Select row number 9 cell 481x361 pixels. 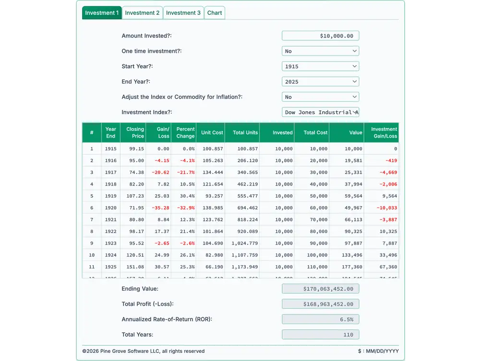click(x=92, y=244)
